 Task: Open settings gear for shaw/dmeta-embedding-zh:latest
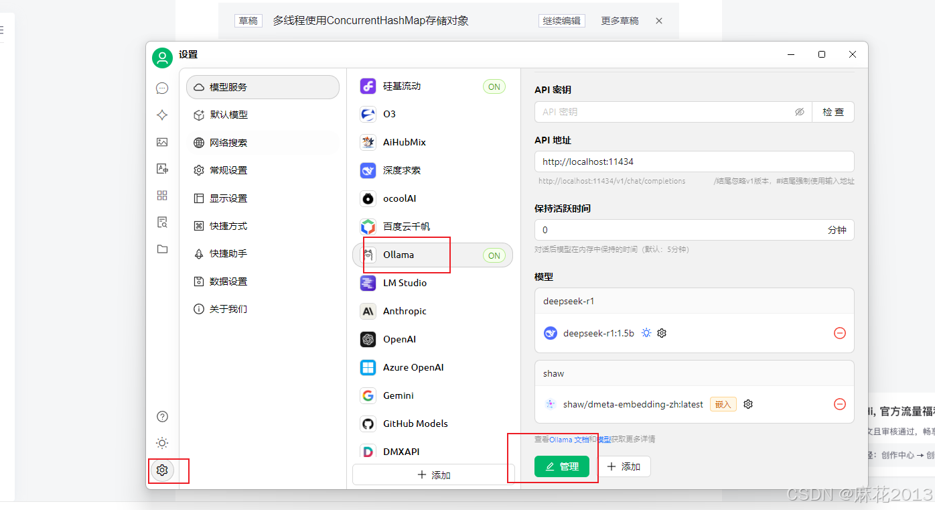pyautogui.click(x=748, y=404)
